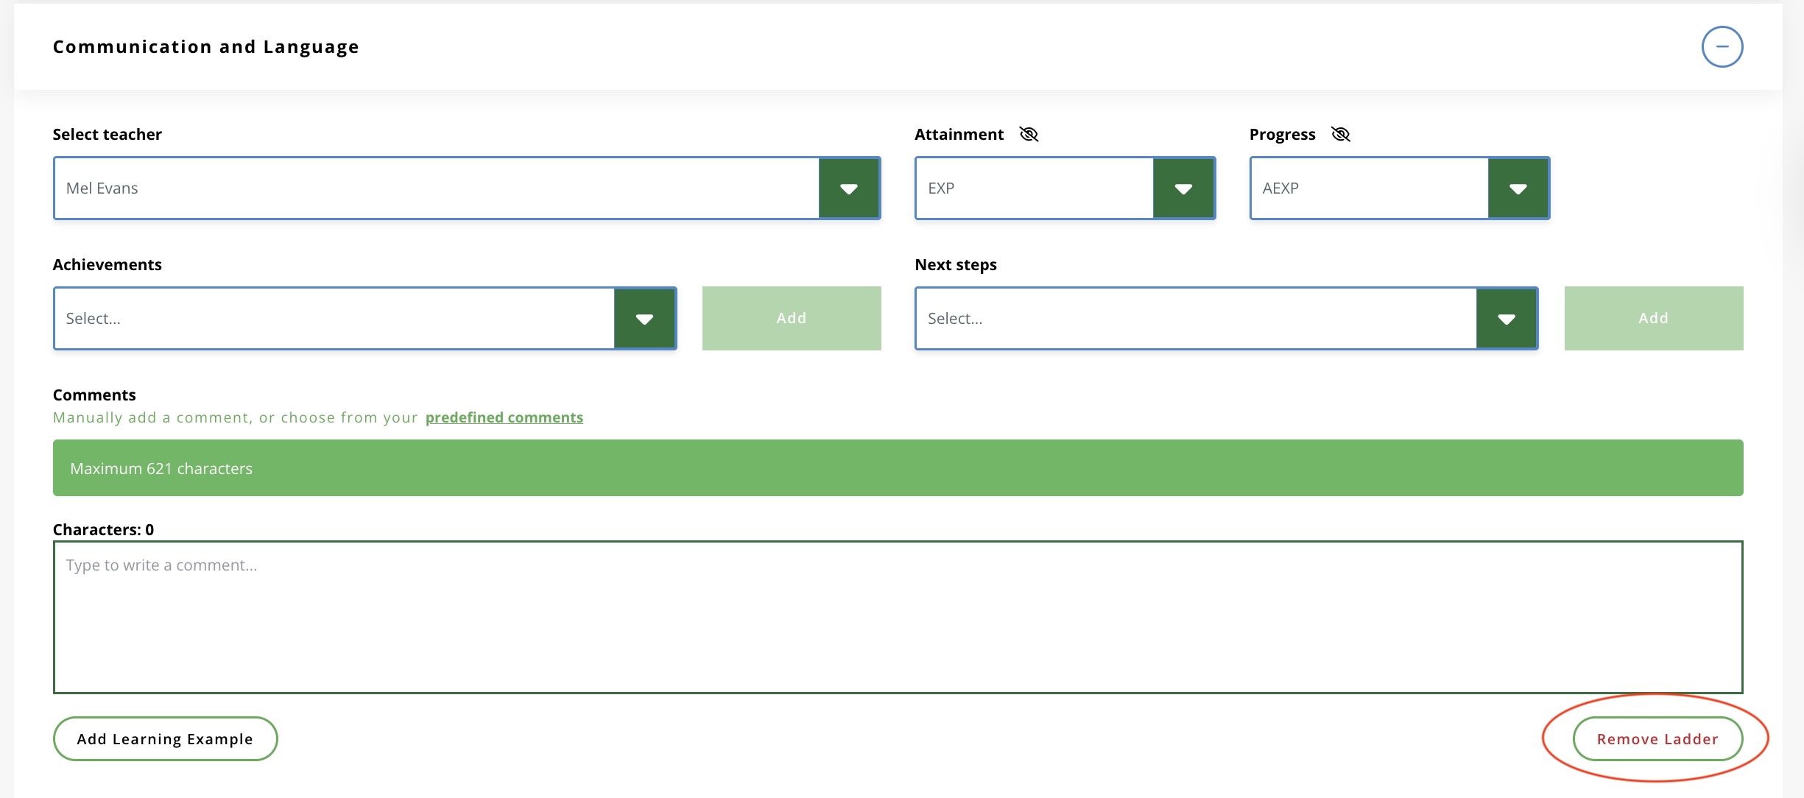The image size is (1804, 798).
Task: Click the AEXP progress value field
Action: (x=1368, y=188)
